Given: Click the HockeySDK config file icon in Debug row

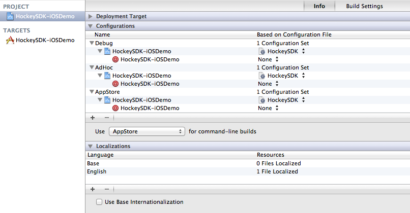Looking at the screenshot, I should [x=262, y=51].
